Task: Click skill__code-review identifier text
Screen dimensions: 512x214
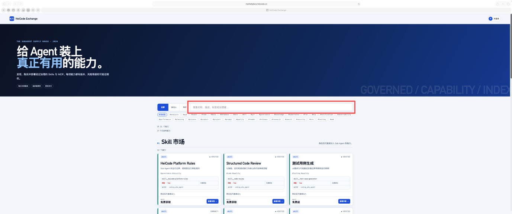Action: pos(236,179)
